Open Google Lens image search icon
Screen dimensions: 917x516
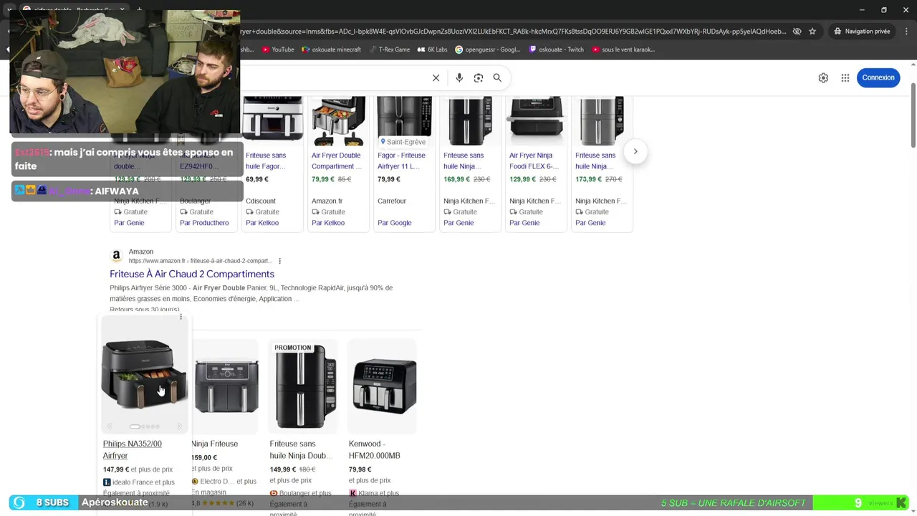479,78
